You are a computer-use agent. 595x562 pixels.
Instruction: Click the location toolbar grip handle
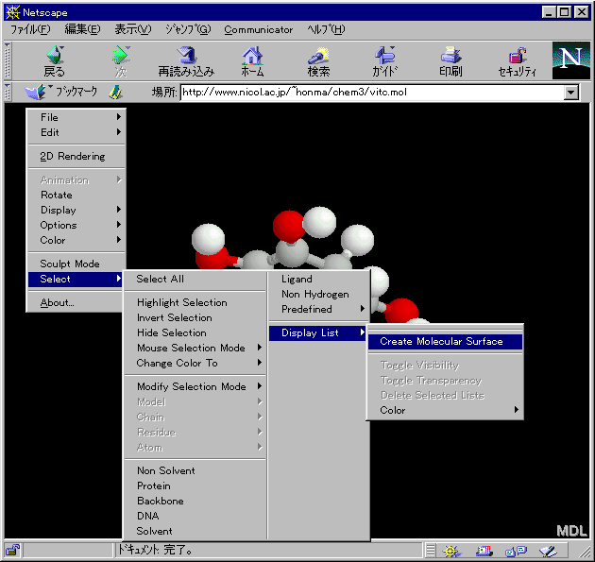tap(7, 93)
